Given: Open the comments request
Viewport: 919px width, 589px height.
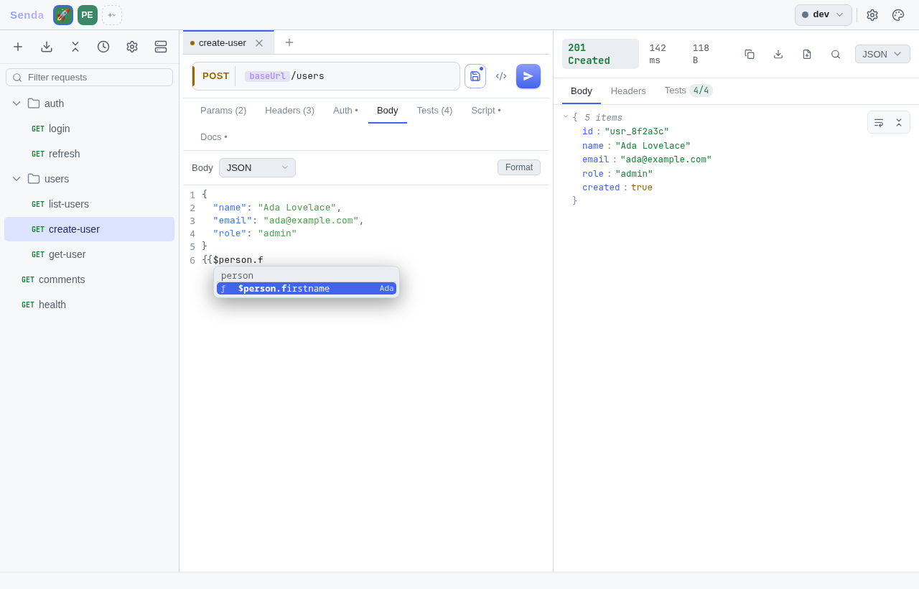Looking at the screenshot, I should (89, 279).
